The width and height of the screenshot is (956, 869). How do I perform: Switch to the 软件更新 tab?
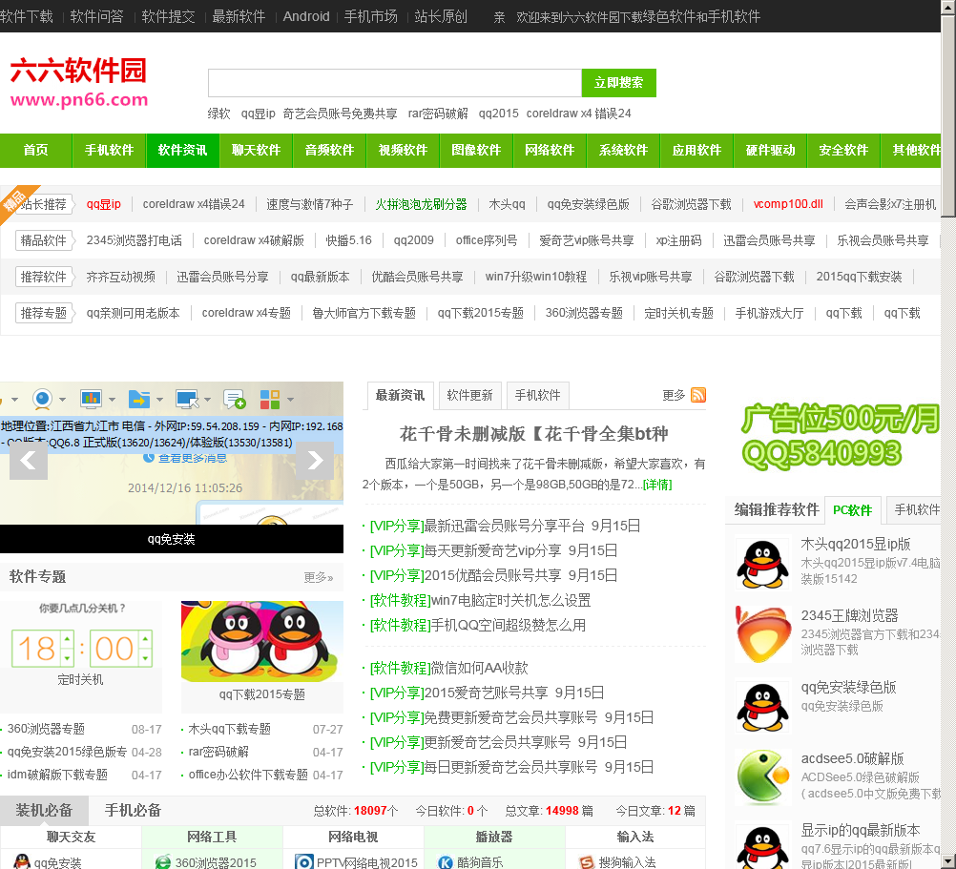coord(469,396)
